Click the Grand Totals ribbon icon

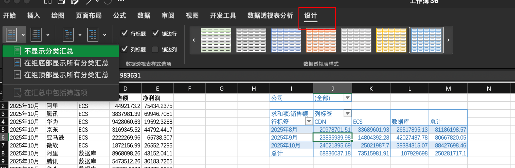point(36,34)
